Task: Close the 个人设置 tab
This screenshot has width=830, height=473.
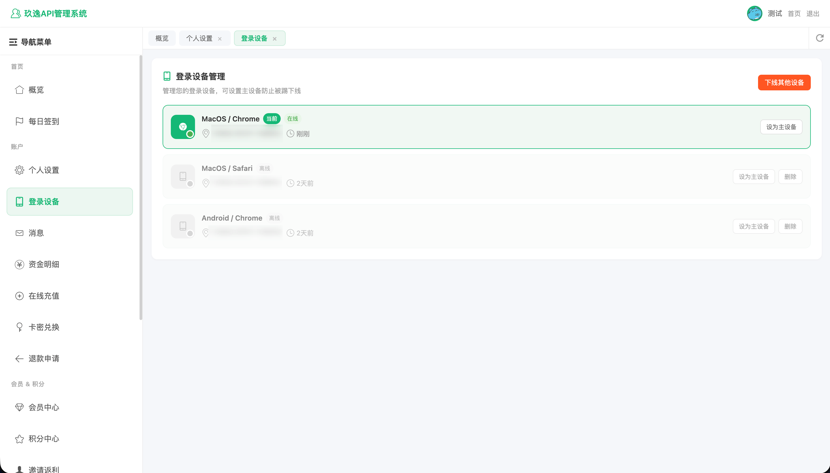Action: point(220,39)
